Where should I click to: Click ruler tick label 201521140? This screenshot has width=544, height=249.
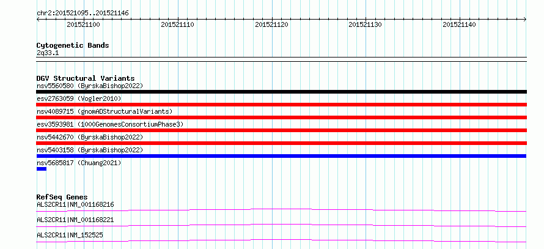pos(459,24)
